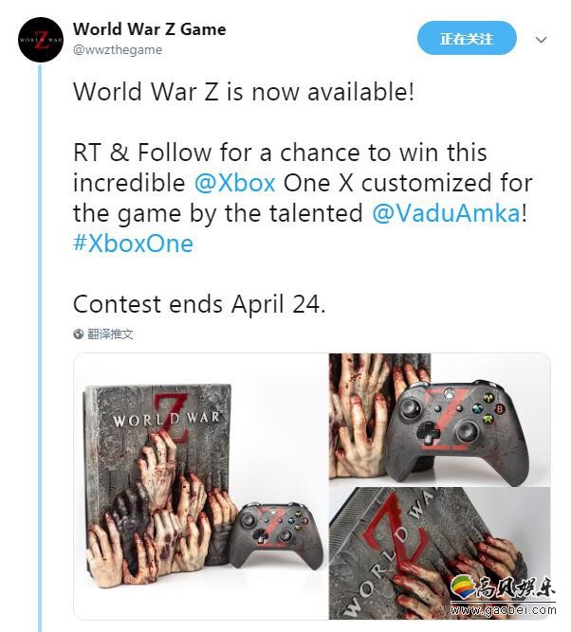Open the top-right controller close-up photo
The width and height of the screenshot is (571, 632).
[x=439, y=420]
